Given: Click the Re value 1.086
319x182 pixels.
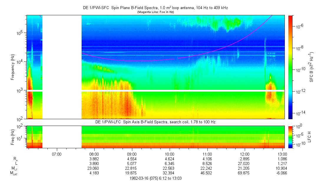Looking at the screenshot, I should coord(282,159).
